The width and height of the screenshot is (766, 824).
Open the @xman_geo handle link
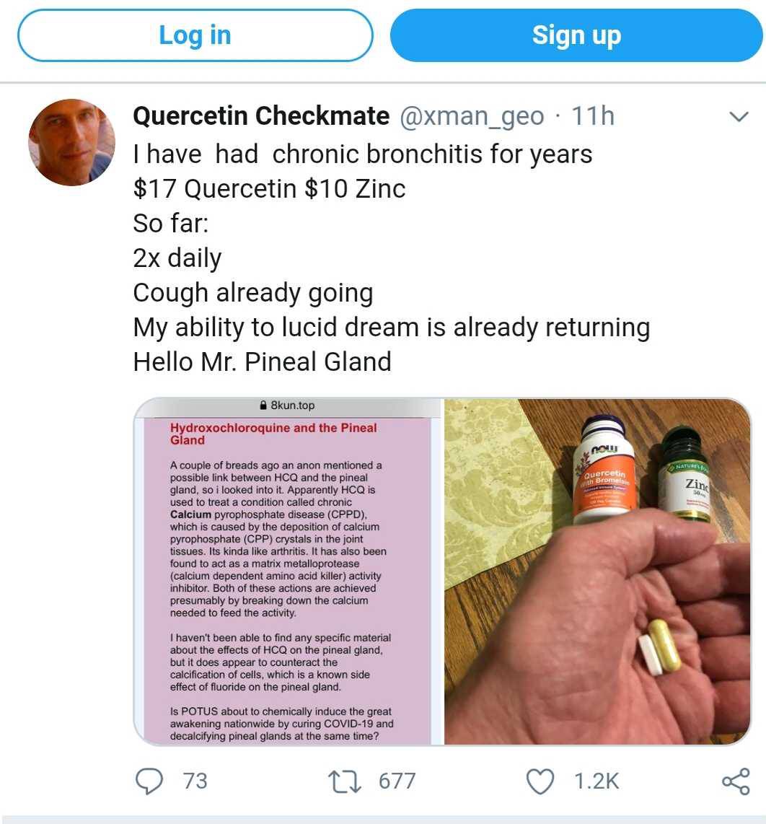click(x=472, y=116)
